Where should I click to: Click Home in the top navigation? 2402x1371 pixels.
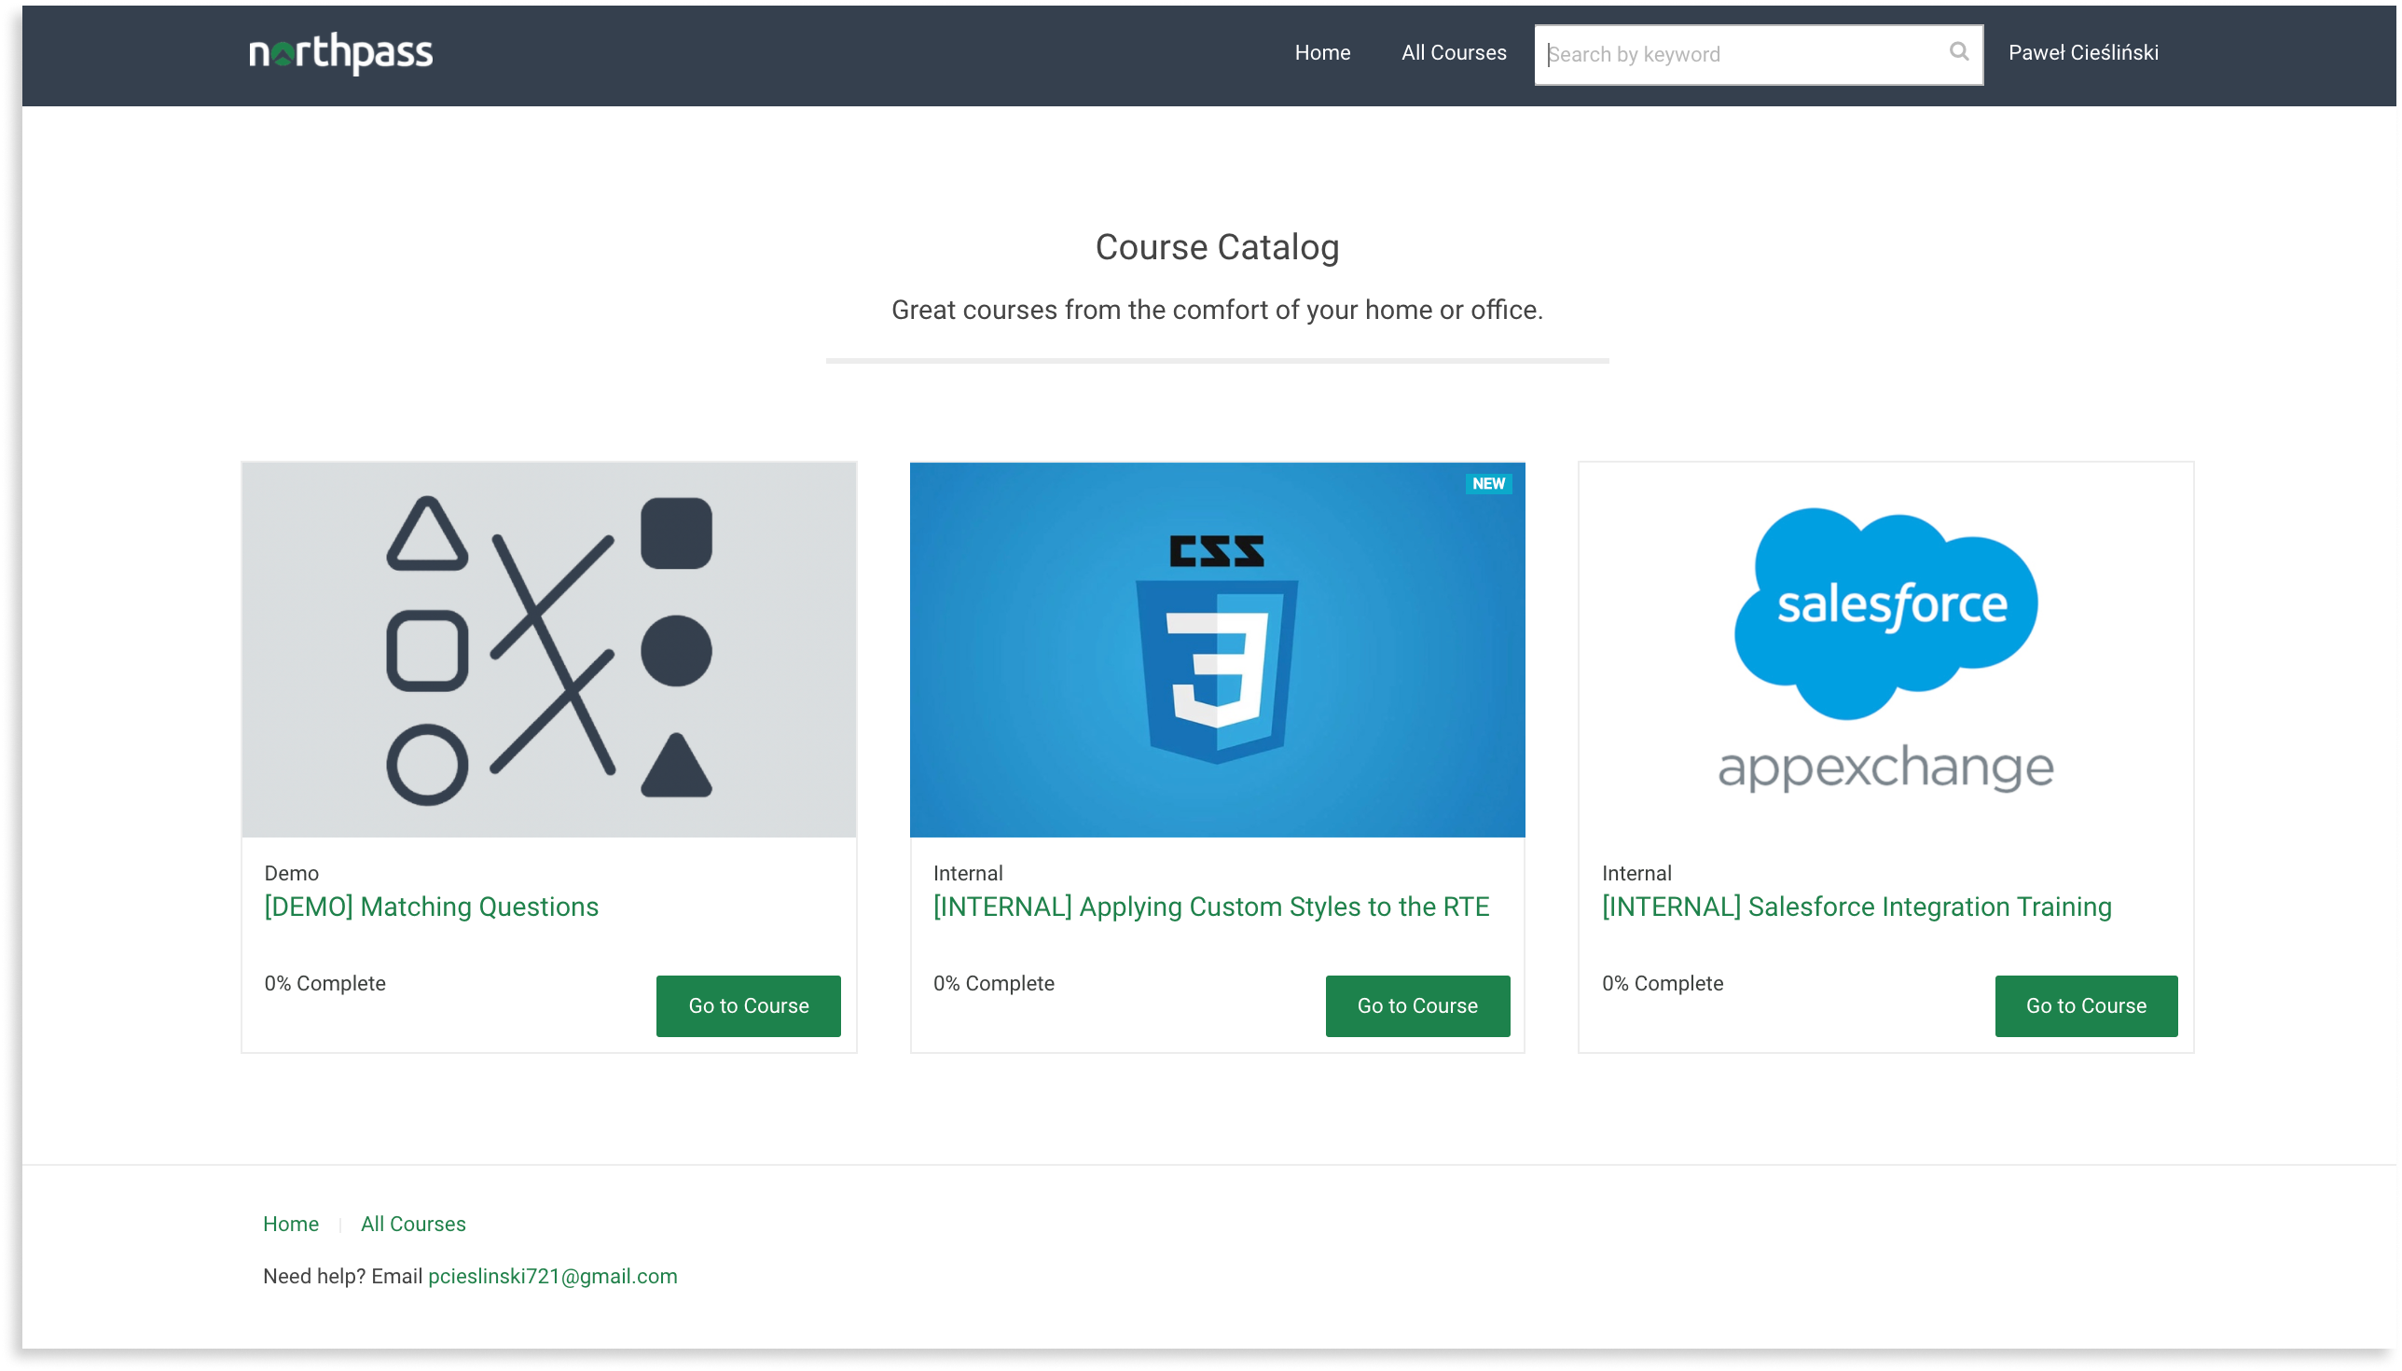point(1321,53)
